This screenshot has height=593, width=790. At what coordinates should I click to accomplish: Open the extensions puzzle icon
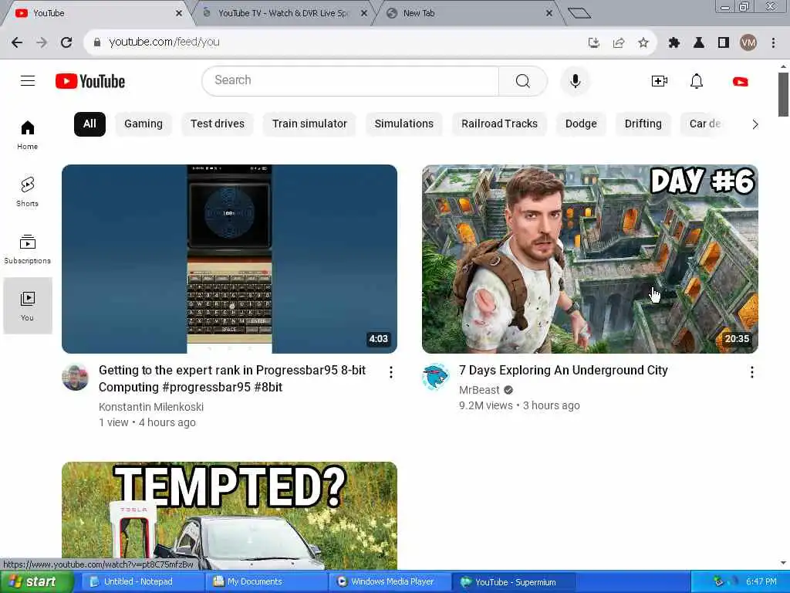coord(674,43)
